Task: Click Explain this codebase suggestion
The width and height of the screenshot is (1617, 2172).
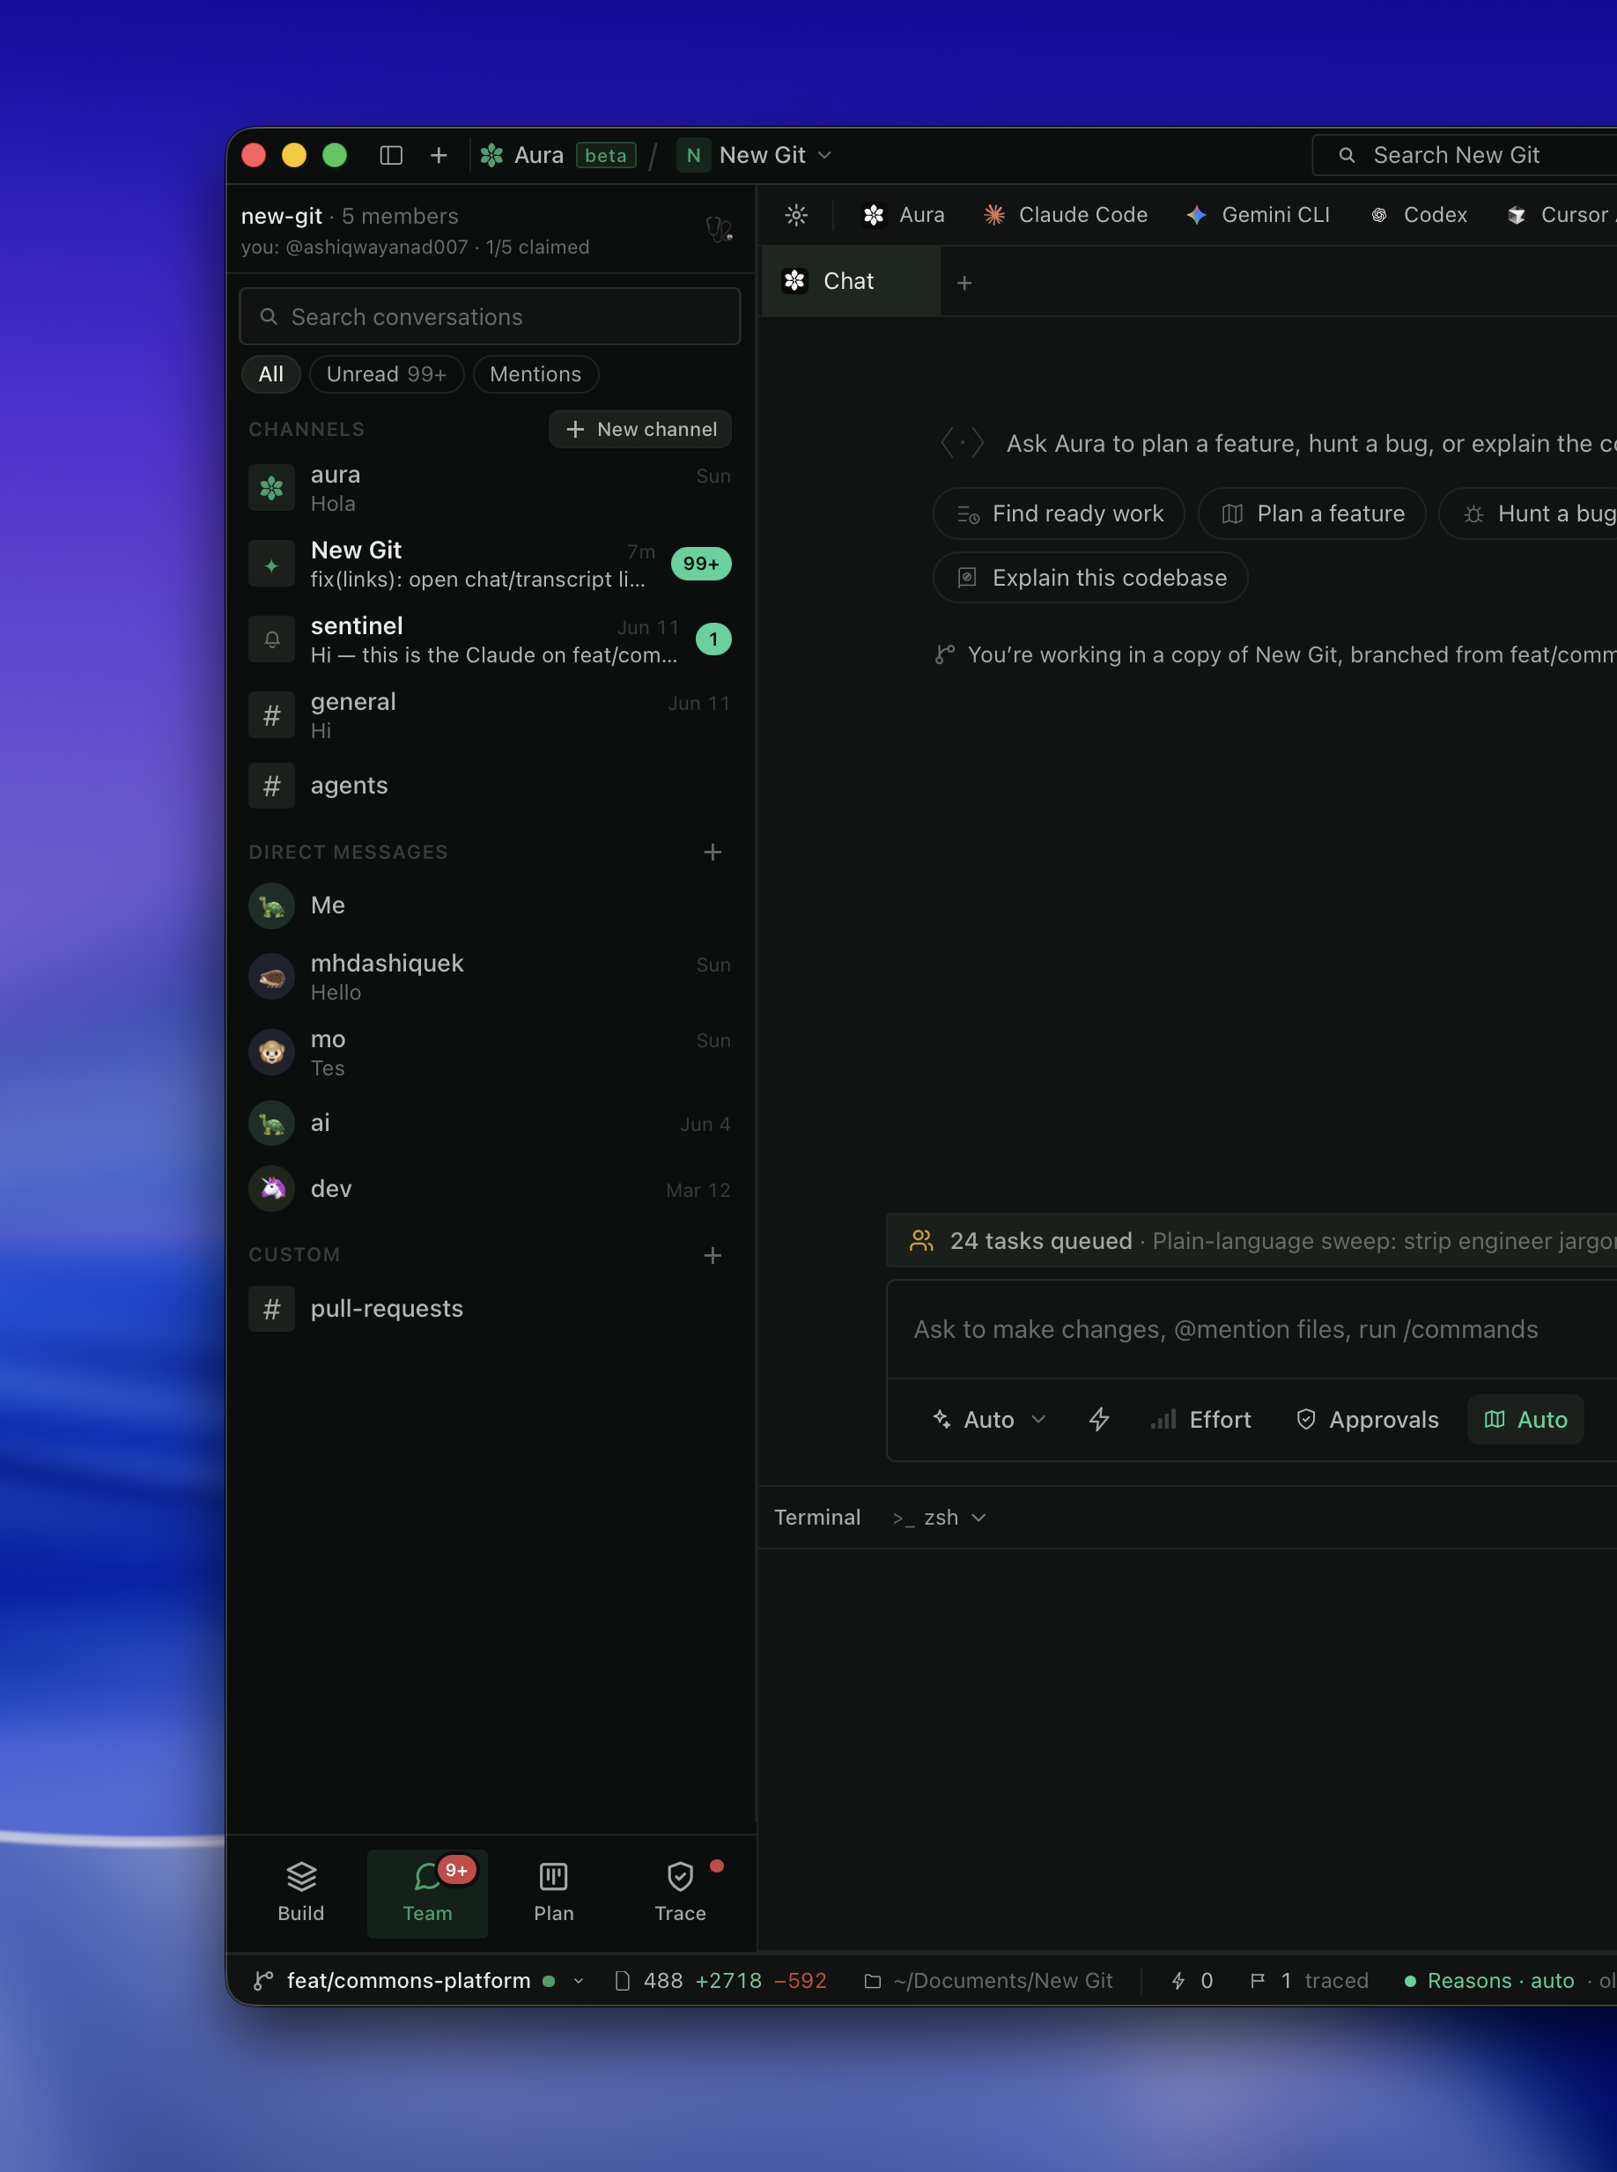Action: coord(1090,578)
